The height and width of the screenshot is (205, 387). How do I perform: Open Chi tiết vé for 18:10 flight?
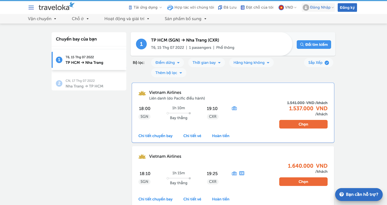pos(192,199)
